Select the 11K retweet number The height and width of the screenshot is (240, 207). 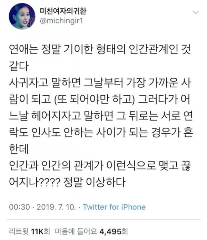coord(37,231)
